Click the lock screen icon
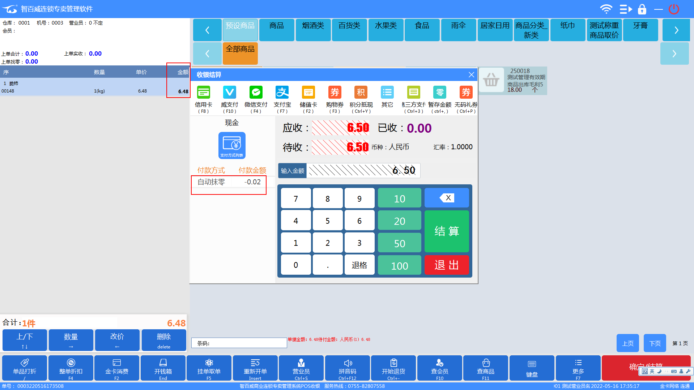This screenshot has width=694, height=390. (642, 9)
